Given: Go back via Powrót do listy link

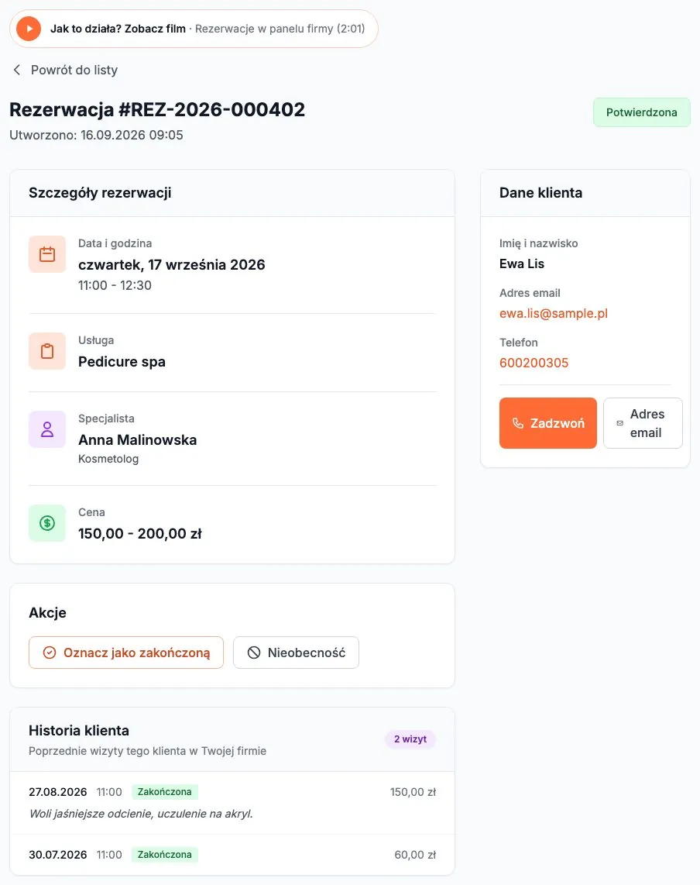Looking at the screenshot, I should (65, 70).
